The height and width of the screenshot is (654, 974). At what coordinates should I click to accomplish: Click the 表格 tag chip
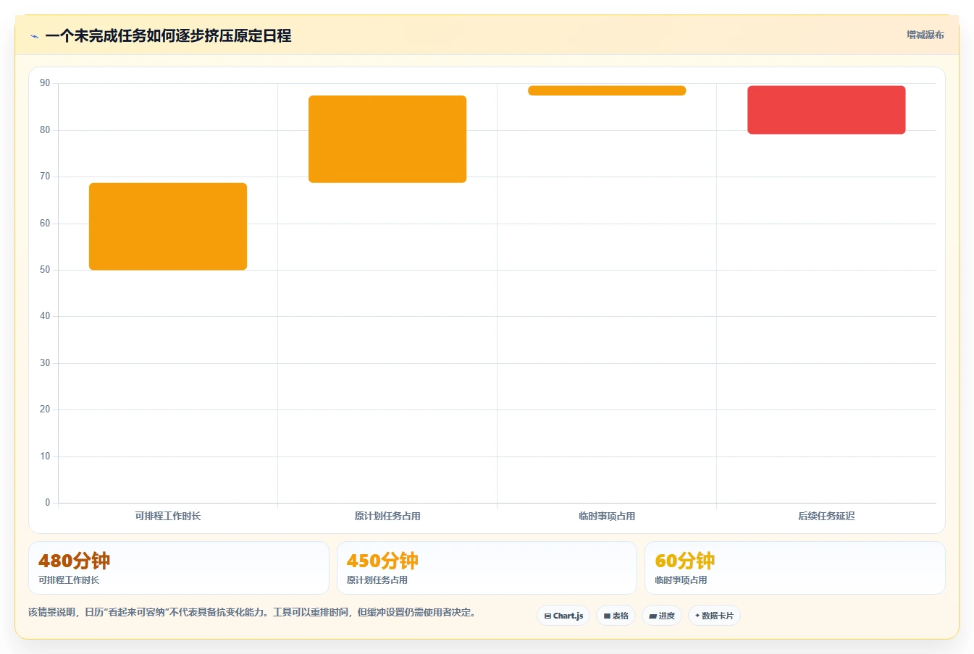pyautogui.click(x=616, y=616)
